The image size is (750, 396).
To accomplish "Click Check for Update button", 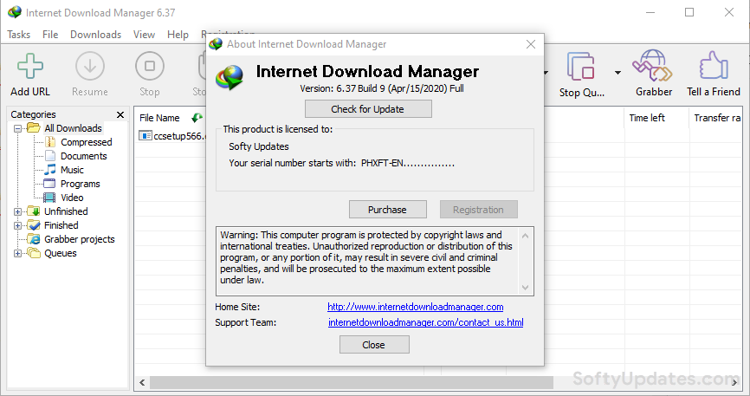I will [x=368, y=108].
